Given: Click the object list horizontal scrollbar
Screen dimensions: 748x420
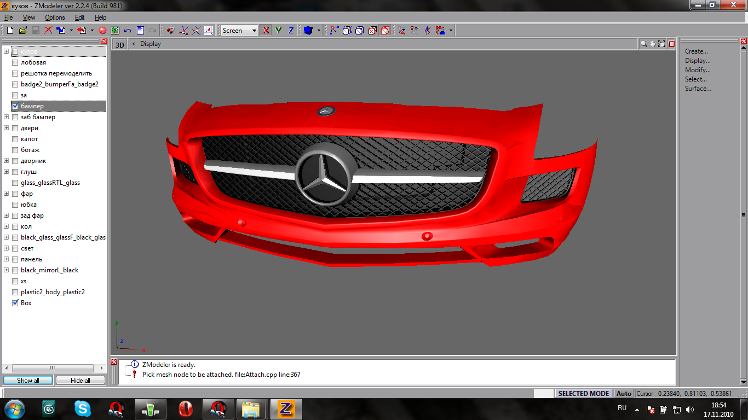Looking at the screenshot, I should (53, 368).
